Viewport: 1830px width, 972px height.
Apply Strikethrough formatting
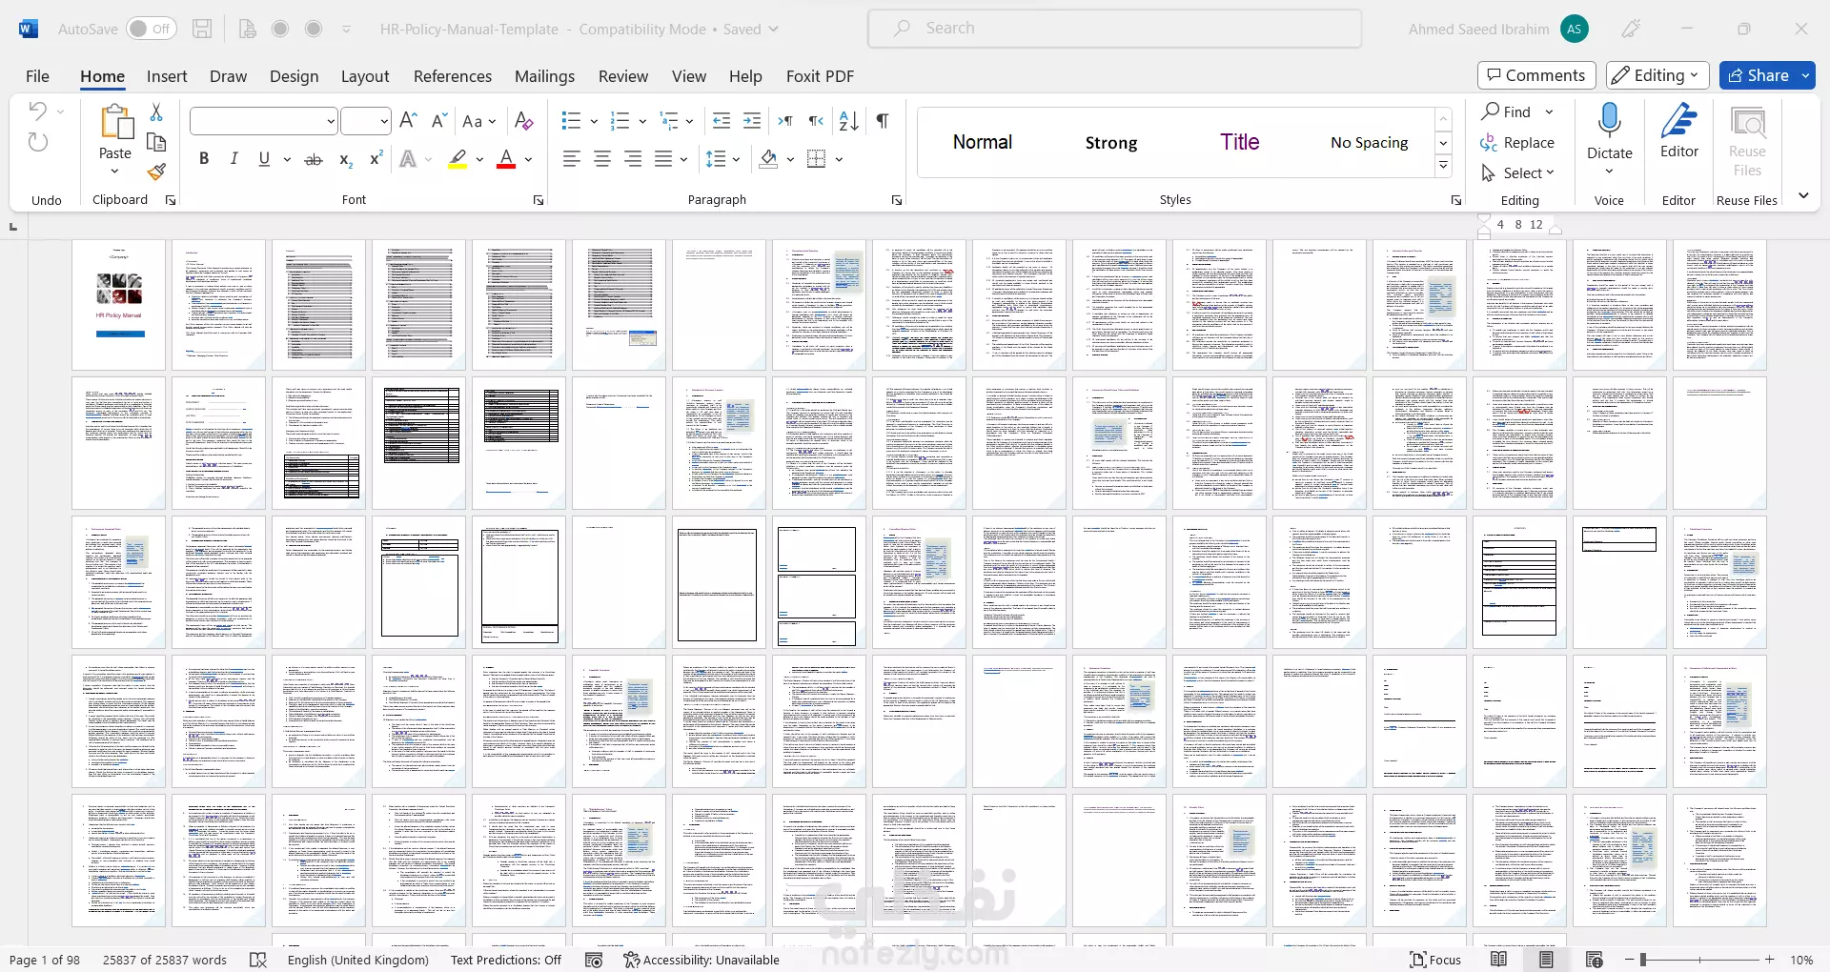click(314, 159)
